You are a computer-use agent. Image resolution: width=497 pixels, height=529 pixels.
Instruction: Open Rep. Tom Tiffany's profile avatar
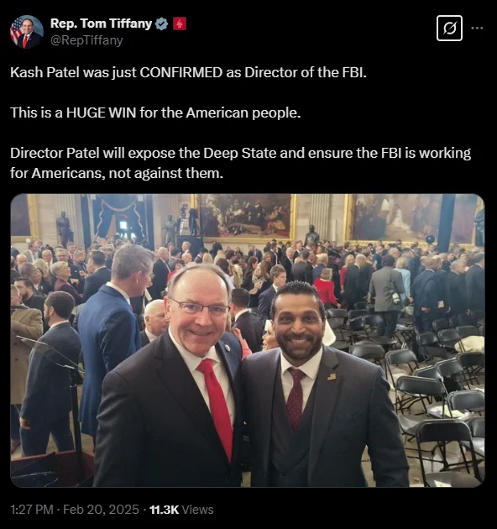(27, 32)
